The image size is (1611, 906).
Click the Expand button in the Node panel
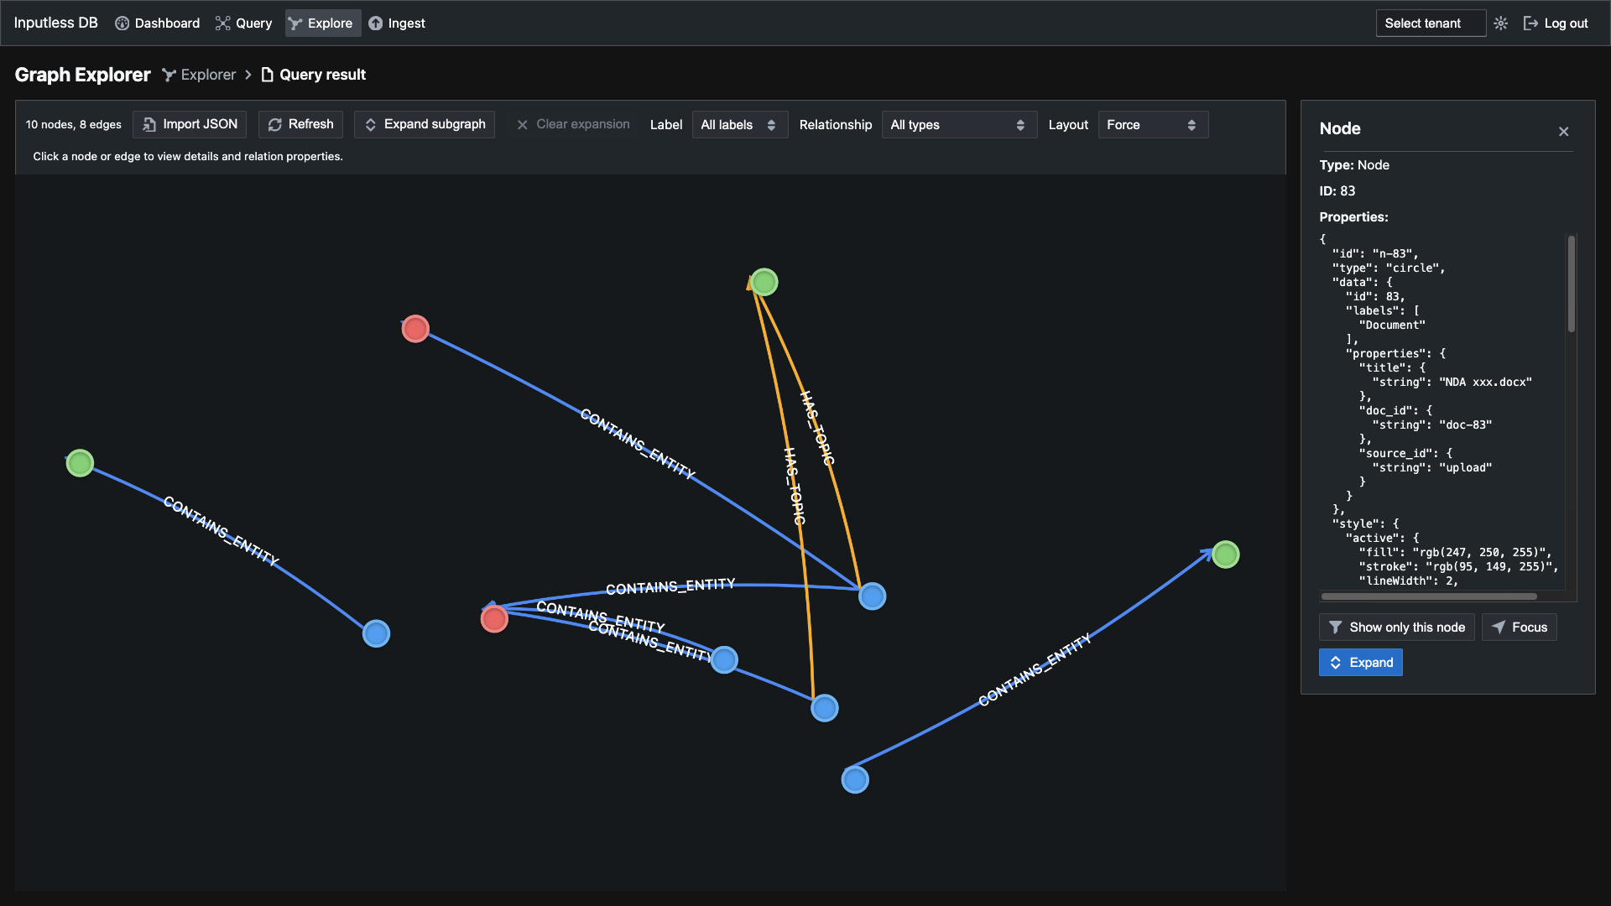pos(1360,662)
